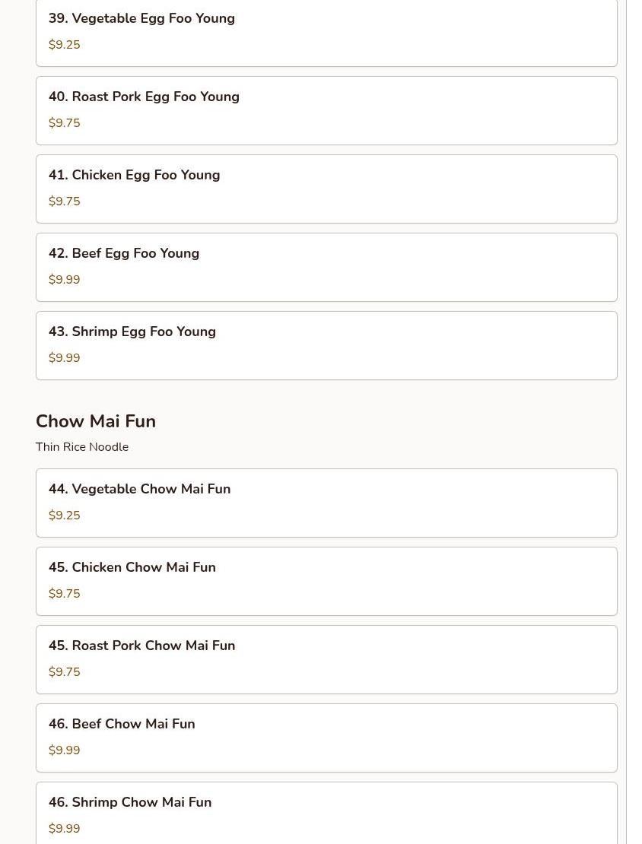This screenshot has width=642, height=844.
Task: Click the $9.25 price under Vegetable Egg Foo Young
Action: 65,45
